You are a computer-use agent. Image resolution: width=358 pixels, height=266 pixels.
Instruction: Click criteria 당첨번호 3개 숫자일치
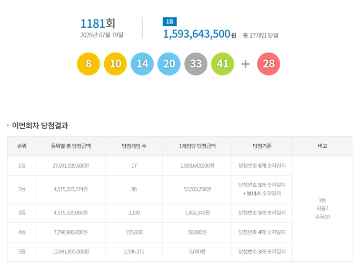pos(262,252)
